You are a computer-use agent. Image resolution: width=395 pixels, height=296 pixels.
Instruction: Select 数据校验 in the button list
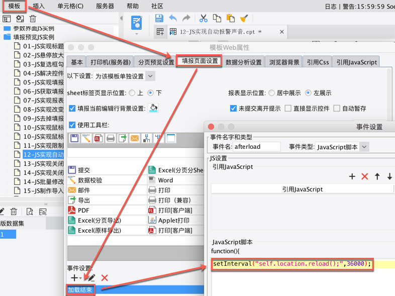click(x=107, y=180)
